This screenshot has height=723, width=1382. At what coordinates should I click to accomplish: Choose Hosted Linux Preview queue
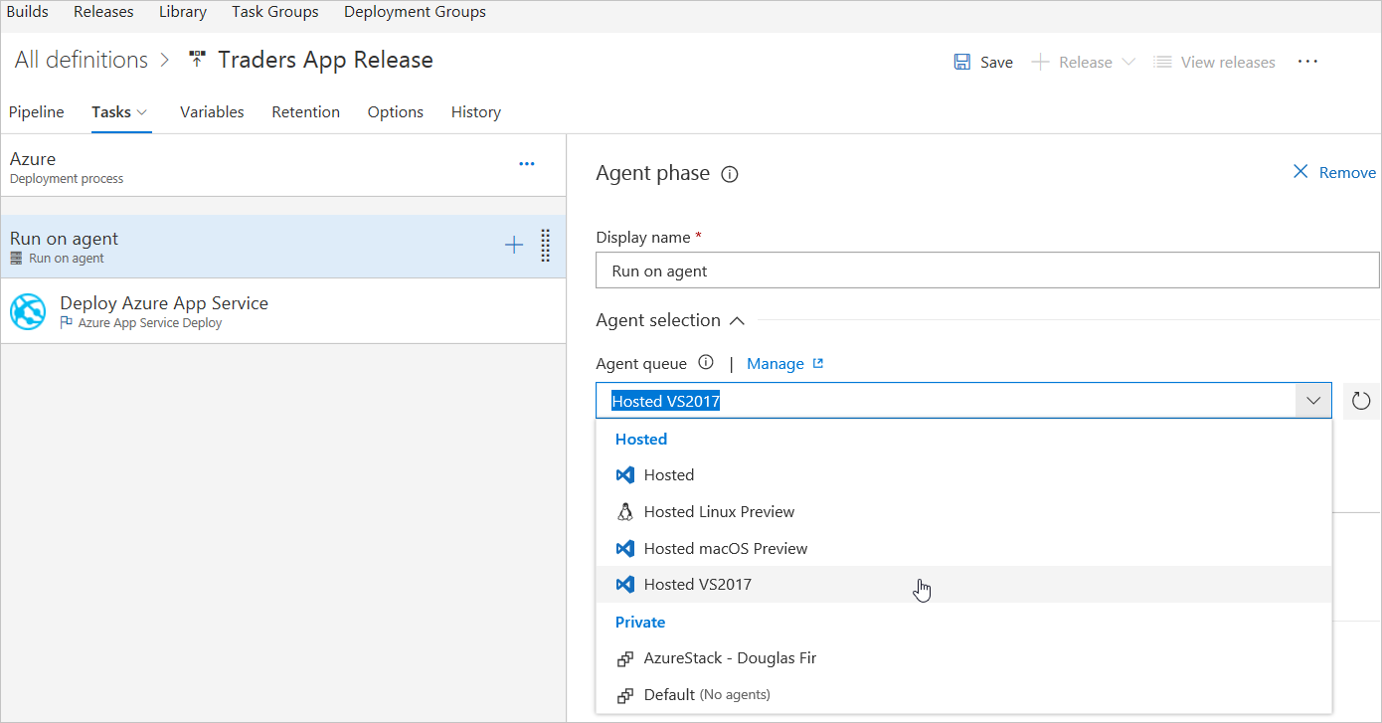coord(963,511)
